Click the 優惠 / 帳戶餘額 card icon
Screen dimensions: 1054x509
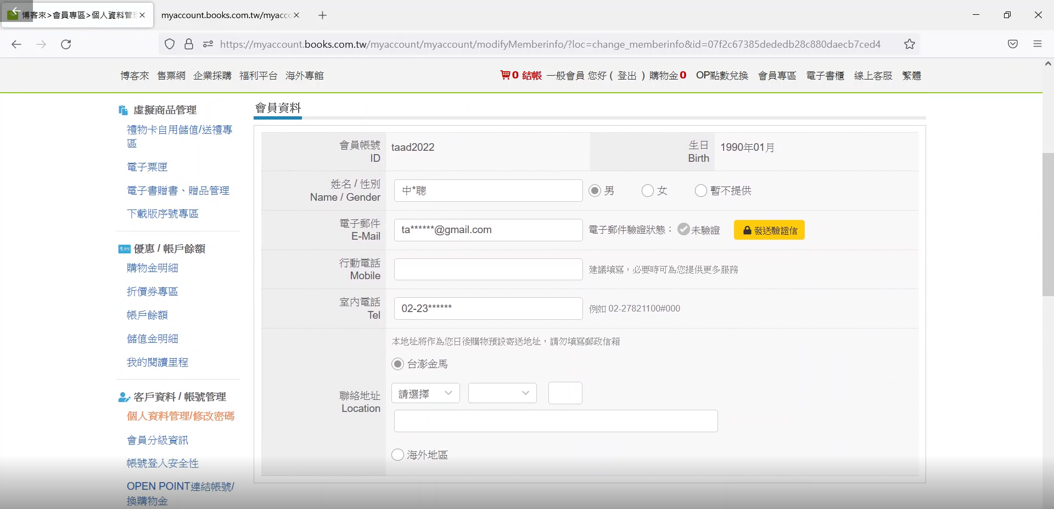(x=125, y=249)
